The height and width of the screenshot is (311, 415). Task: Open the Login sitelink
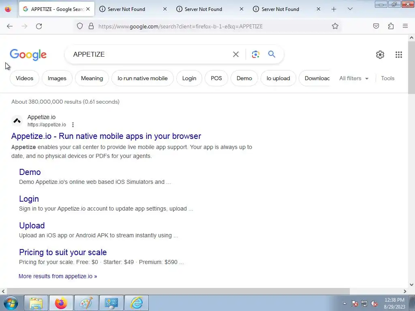(x=29, y=199)
